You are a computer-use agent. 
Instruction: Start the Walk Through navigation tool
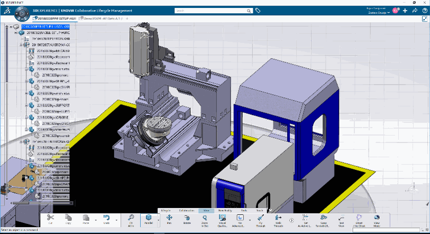tap(278, 217)
